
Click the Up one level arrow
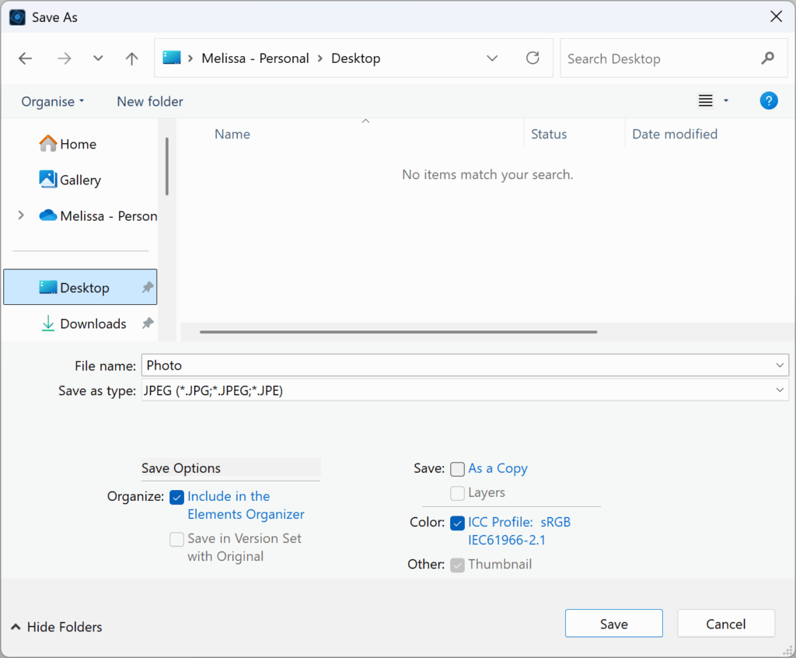coord(132,58)
